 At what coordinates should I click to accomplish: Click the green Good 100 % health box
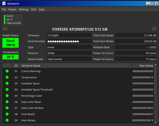pyautogui.click(x=11, y=43)
